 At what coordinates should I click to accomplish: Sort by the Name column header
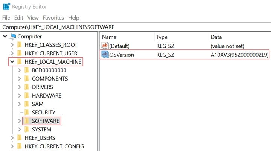[x=109, y=37]
